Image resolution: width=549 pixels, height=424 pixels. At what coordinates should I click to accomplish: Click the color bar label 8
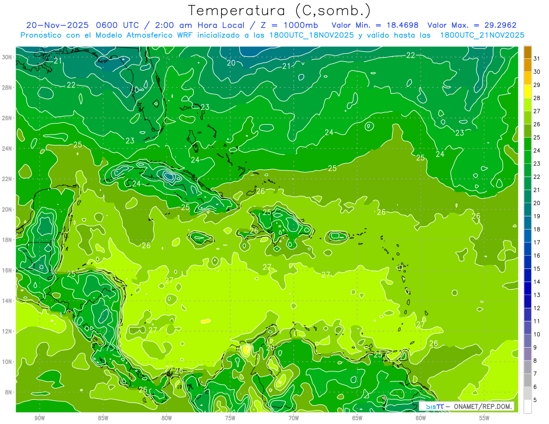(535, 361)
